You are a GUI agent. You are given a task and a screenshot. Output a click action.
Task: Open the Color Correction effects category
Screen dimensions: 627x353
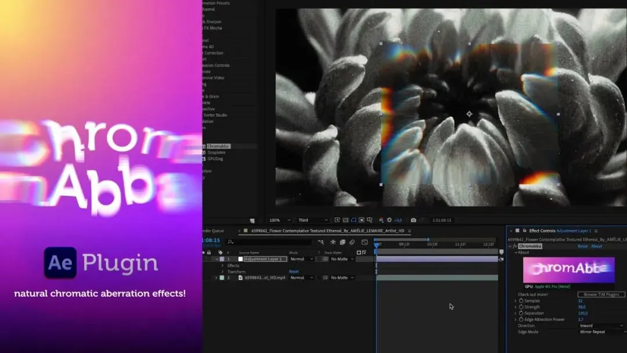coord(214,53)
